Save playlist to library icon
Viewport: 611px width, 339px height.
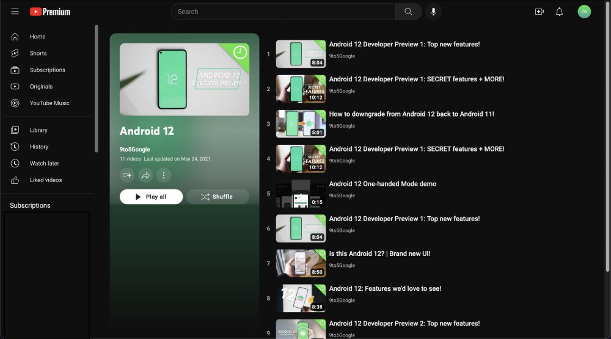coord(127,175)
